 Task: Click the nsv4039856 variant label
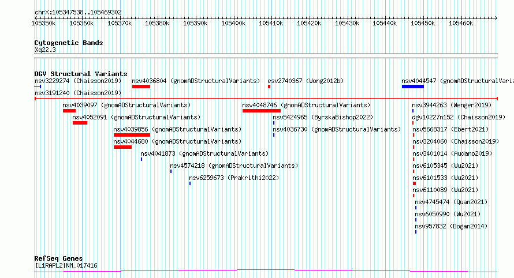pos(177,129)
